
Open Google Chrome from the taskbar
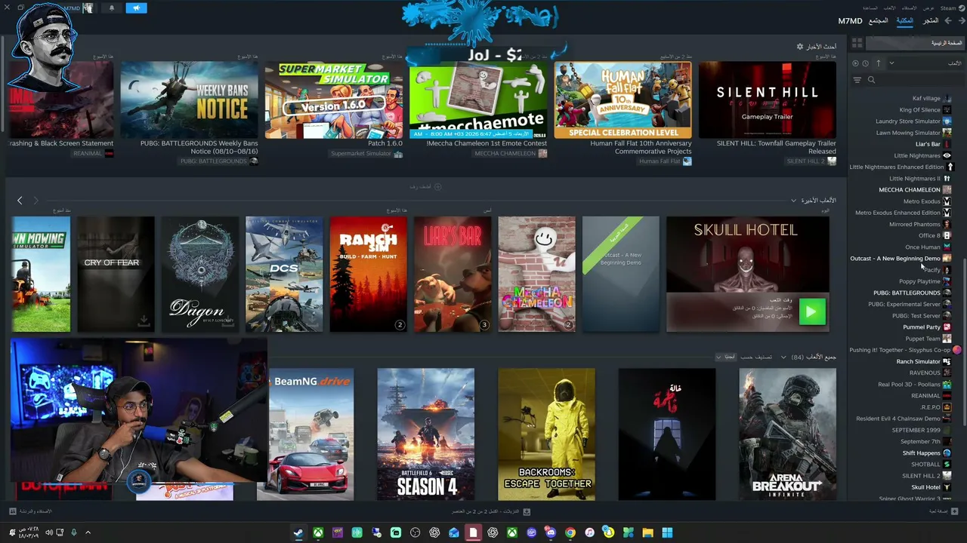[x=570, y=533]
